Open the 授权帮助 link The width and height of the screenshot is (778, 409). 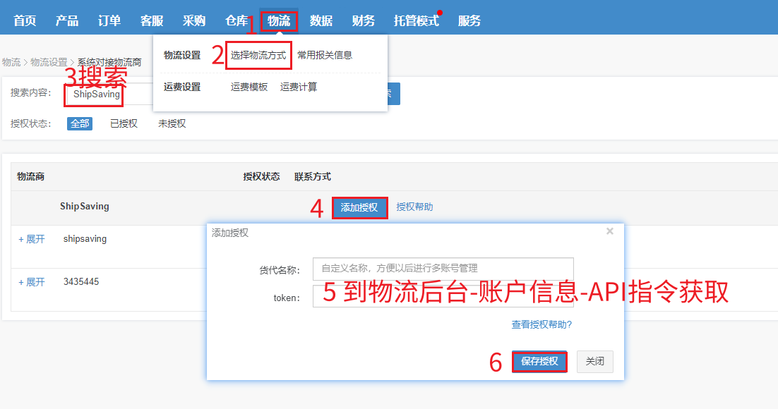[415, 207]
